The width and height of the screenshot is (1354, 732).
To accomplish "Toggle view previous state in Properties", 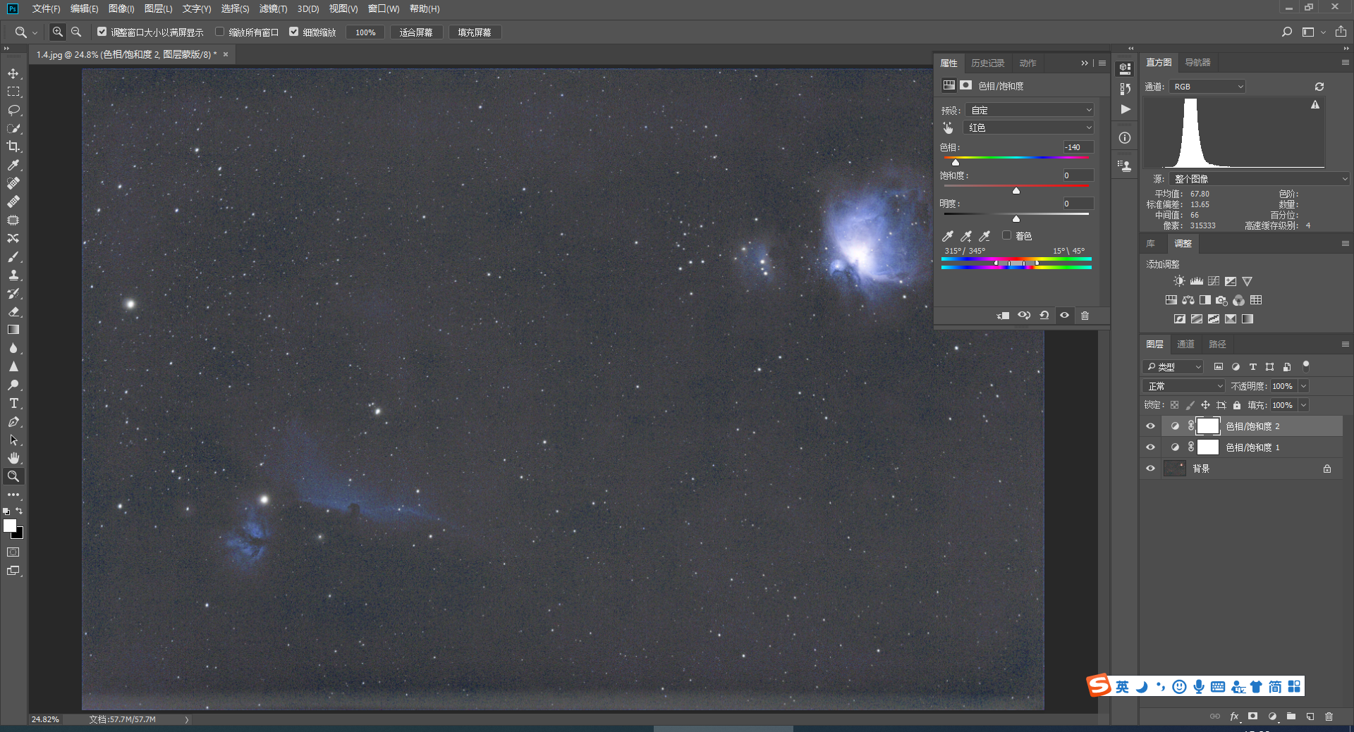I will point(1024,316).
